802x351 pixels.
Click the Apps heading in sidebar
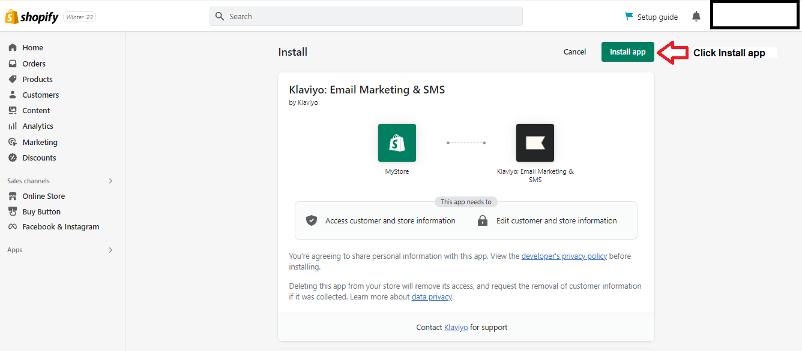14,250
